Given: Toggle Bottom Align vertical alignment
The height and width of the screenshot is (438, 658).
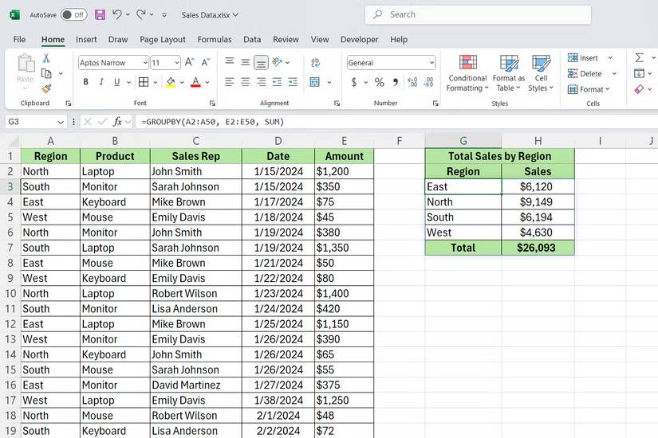Looking at the screenshot, I should coord(261,62).
